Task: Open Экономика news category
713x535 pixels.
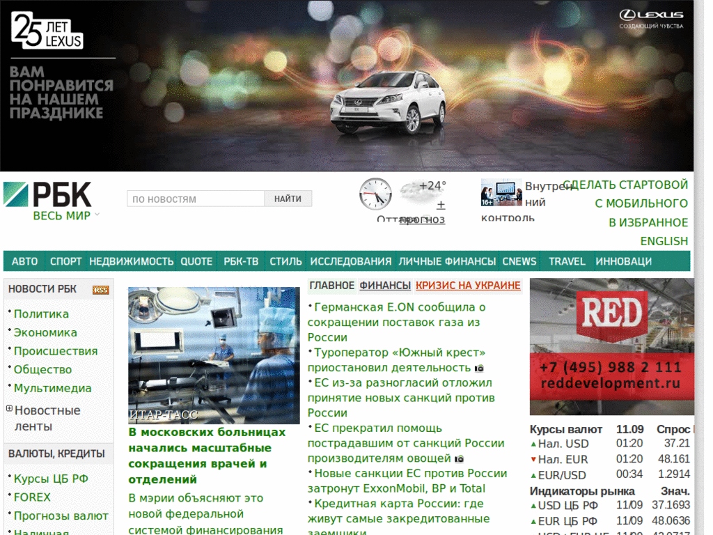Action: click(x=45, y=332)
